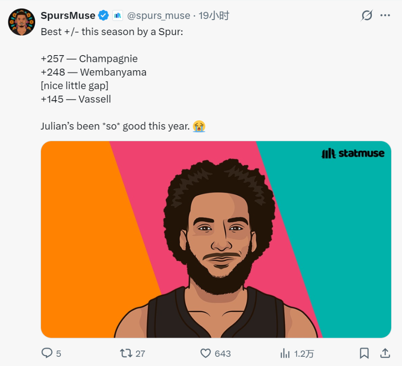Click the StatMuse affiliate badge beside the name
This screenshot has width=402, height=366.
(118, 16)
